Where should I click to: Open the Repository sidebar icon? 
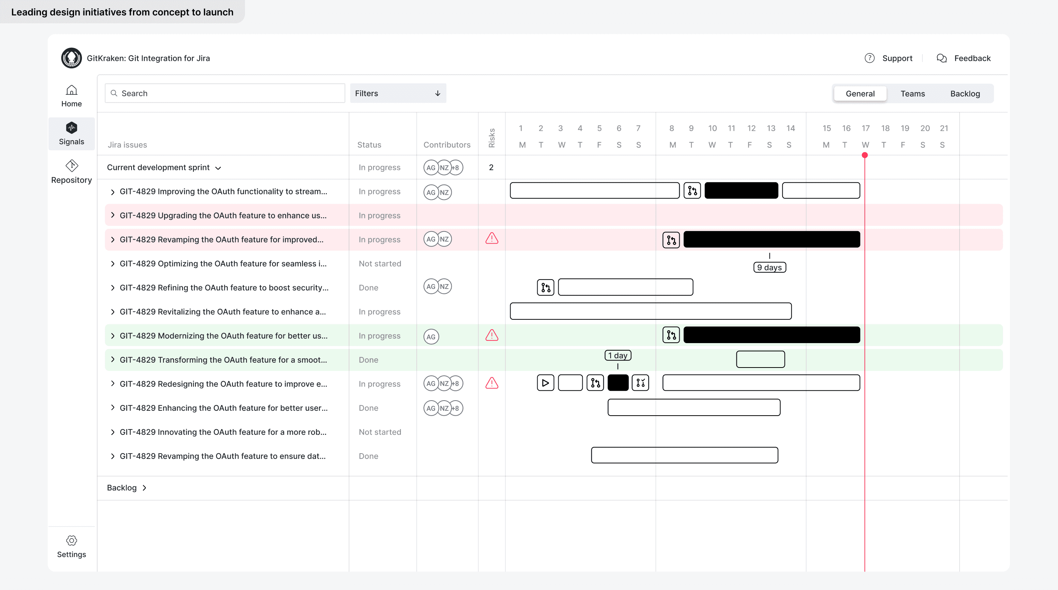(x=71, y=166)
